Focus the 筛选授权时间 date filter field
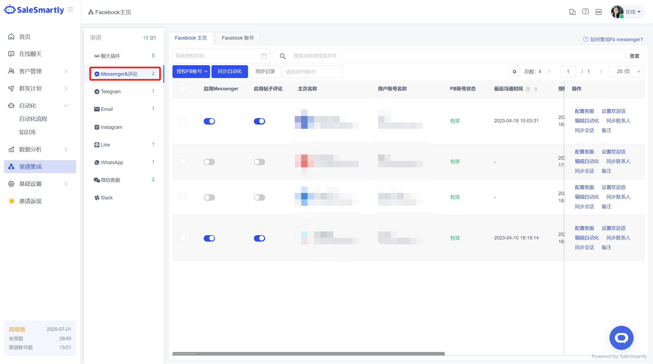Screen dimensions: 653x364 [x=221, y=56]
